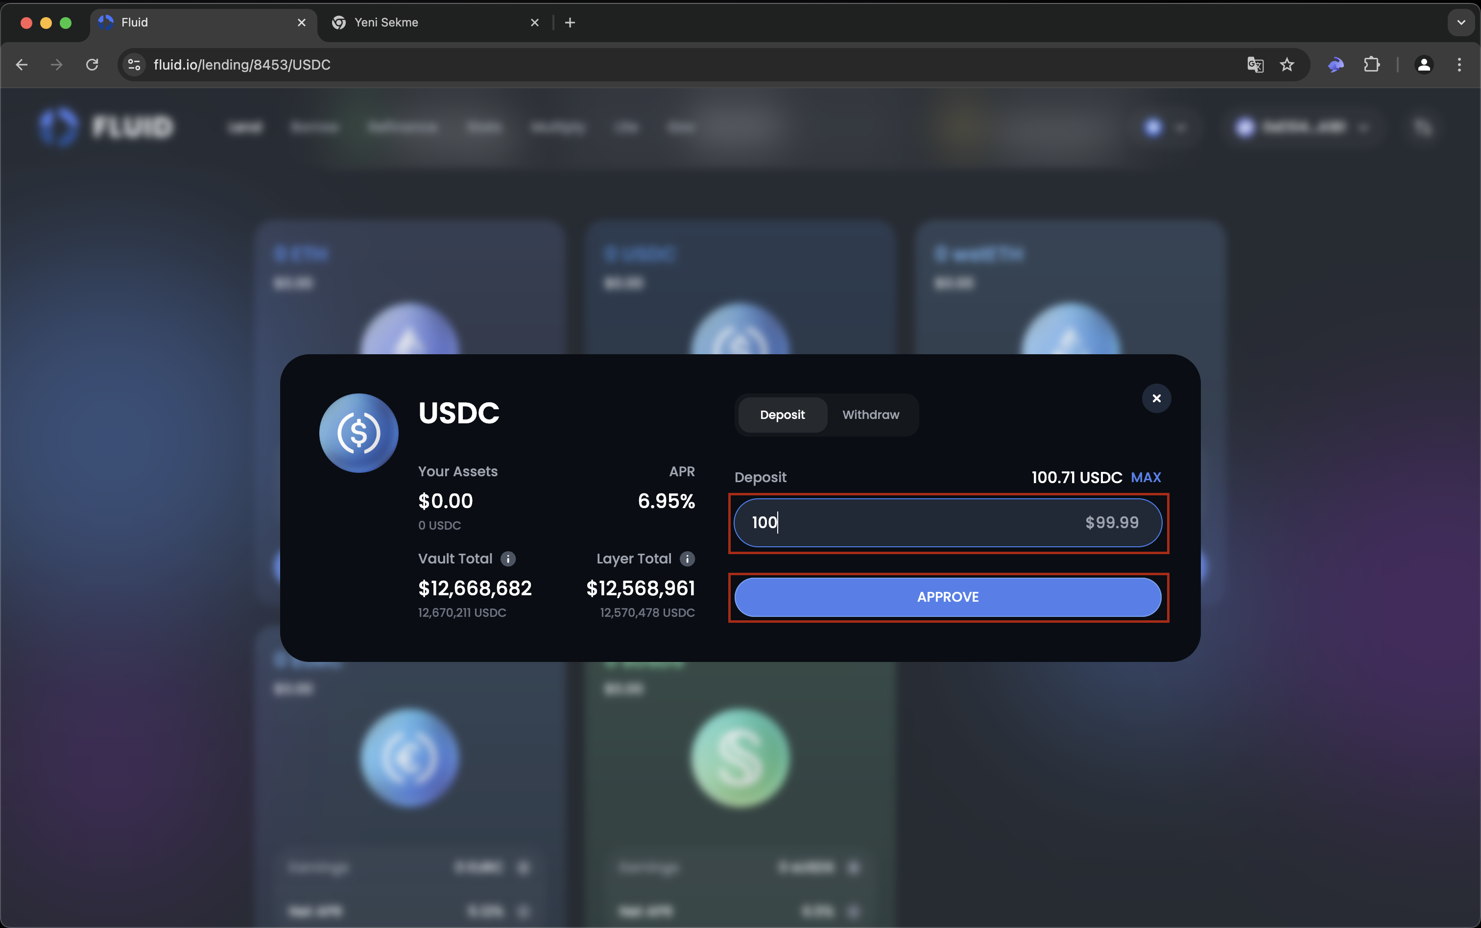
Task: Switch to the Withdraw tab
Action: coord(871,415)
